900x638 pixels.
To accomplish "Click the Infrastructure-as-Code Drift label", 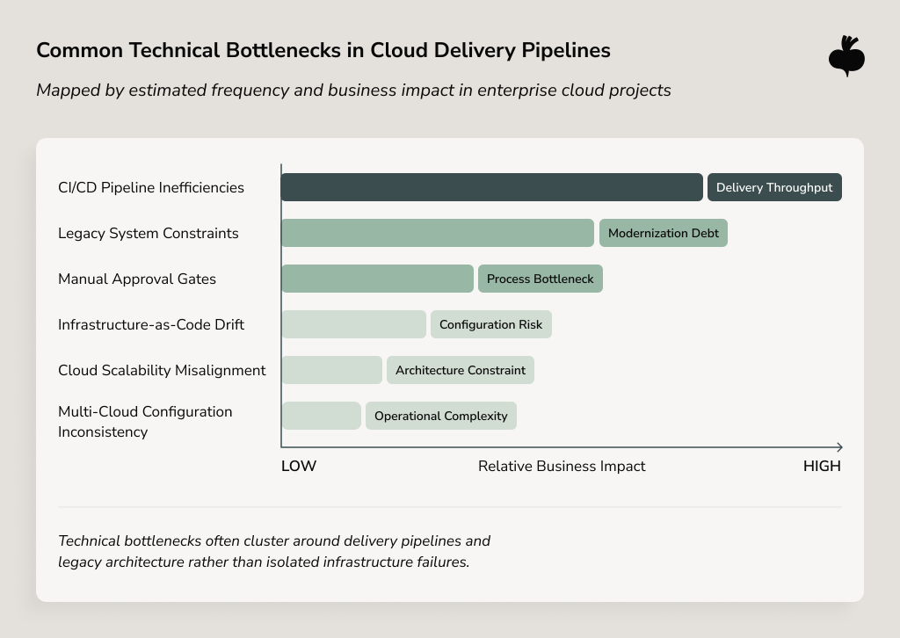I will [151, 325].
